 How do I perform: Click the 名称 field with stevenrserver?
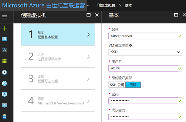[x=145, y=36]
